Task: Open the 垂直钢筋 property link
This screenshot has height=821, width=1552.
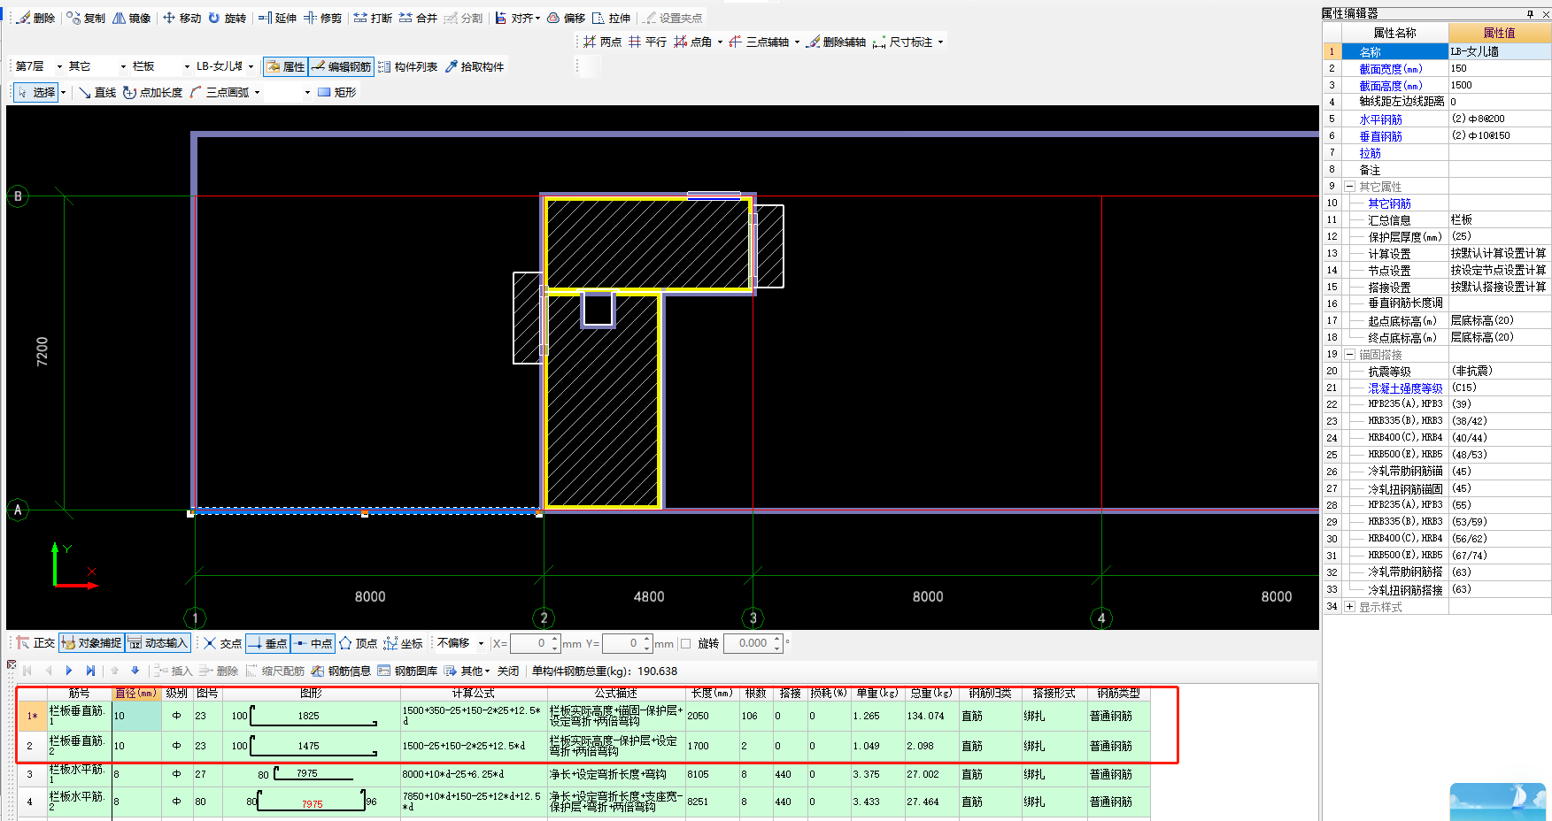Action: [1380, 136]
